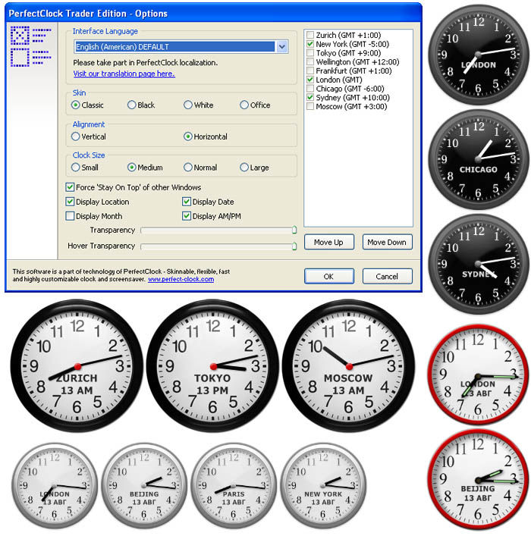
Task: Click the black CHICAGO clock widget
Action: pos(479,159)
